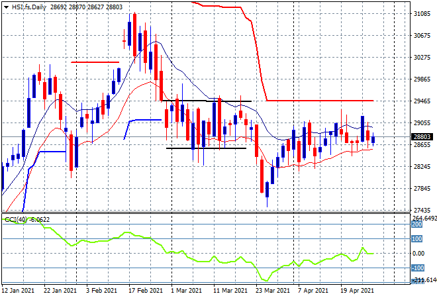This screenshot has height=298, width=437.
Task: Click the 27845 price axis label
Action: 422,189
